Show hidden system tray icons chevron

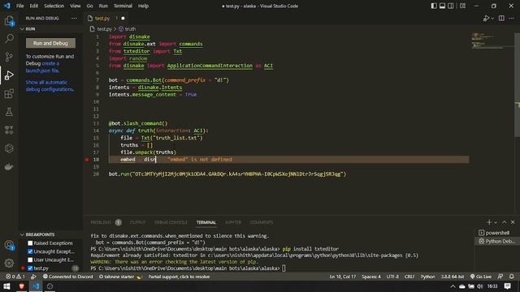click(x=453, y=286)
